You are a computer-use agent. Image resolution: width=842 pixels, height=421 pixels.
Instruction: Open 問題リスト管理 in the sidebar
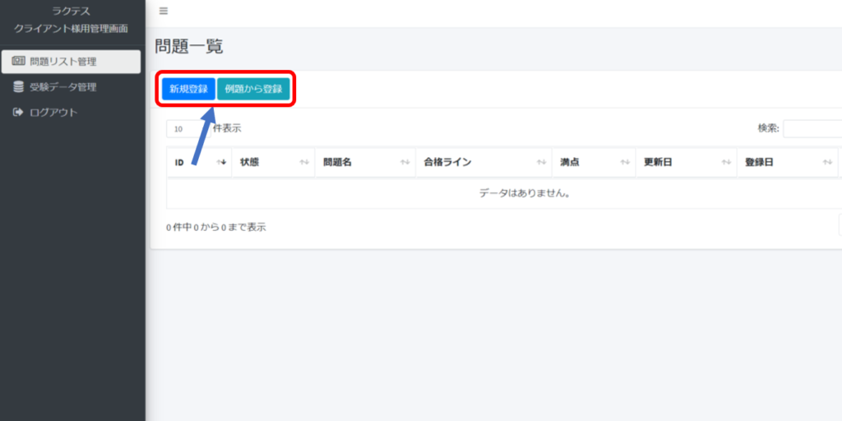point(71,62)
